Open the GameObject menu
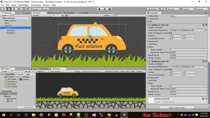 pyautogui.click(x=23, y=5)
